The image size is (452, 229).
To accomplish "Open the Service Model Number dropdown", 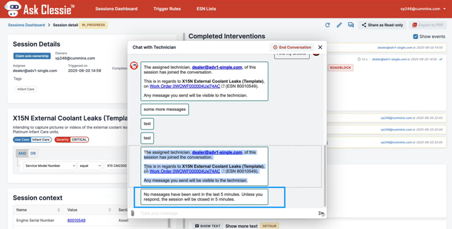I will pyautogui.click(x=49, y=166).
